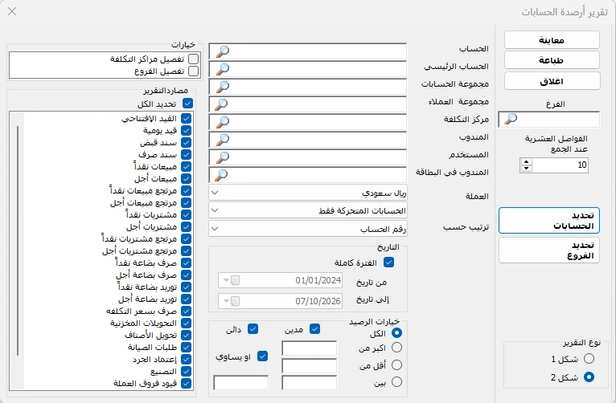Uncheck صرف بسعر التكلفه checkbox
The height and width of the screenshot is (403, 616).
pyautogui.click(x=187, y=311)
